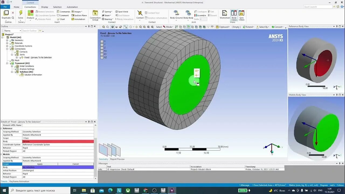The width and height of the screenshot is (345, 194).
Task: Open the Windows Start menu
Action: coord(4,190)
